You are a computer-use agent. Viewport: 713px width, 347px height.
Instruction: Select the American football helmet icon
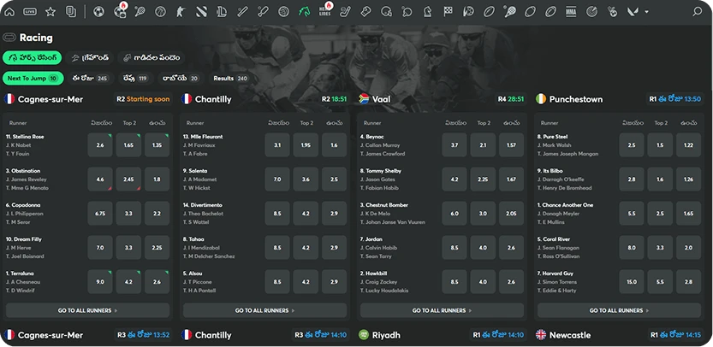387,12
